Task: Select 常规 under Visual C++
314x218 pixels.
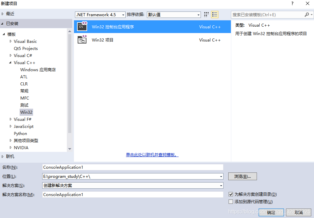Action: [24, 91]
